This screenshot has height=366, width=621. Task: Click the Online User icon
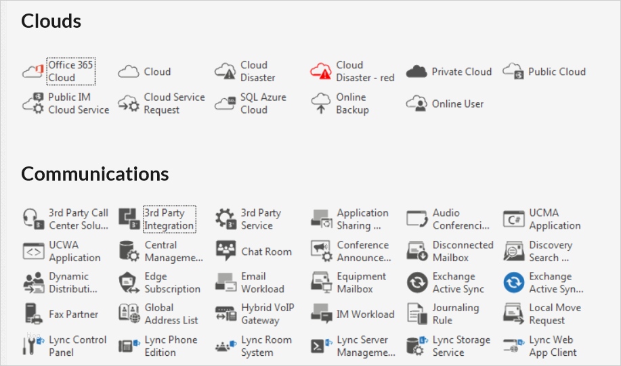(x=416, y=104)
